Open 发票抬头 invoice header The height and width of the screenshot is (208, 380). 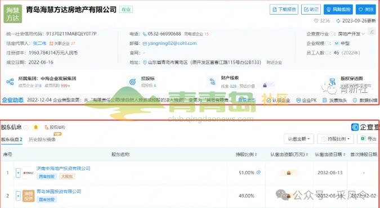point(334,100)
